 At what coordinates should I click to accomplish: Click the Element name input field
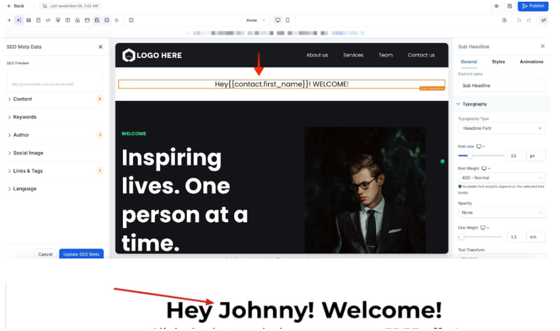(x=502, y=86)
